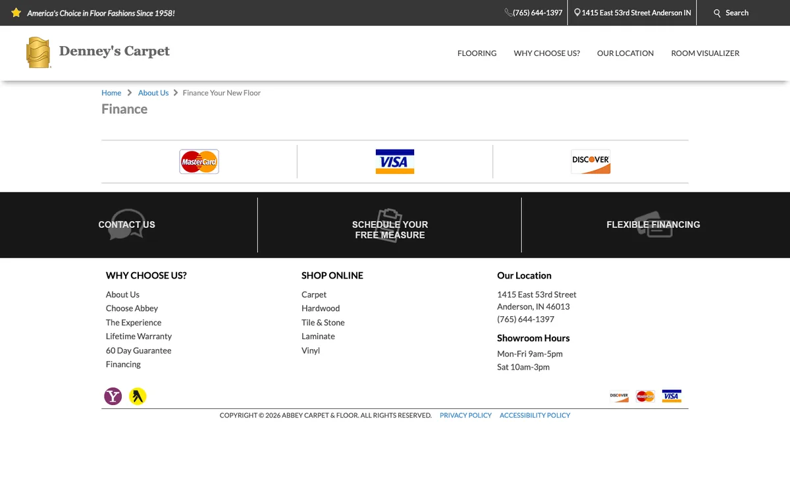Click the copyright Abbey Carpet & Floor text
790x494 pixels.
[325, 415]
